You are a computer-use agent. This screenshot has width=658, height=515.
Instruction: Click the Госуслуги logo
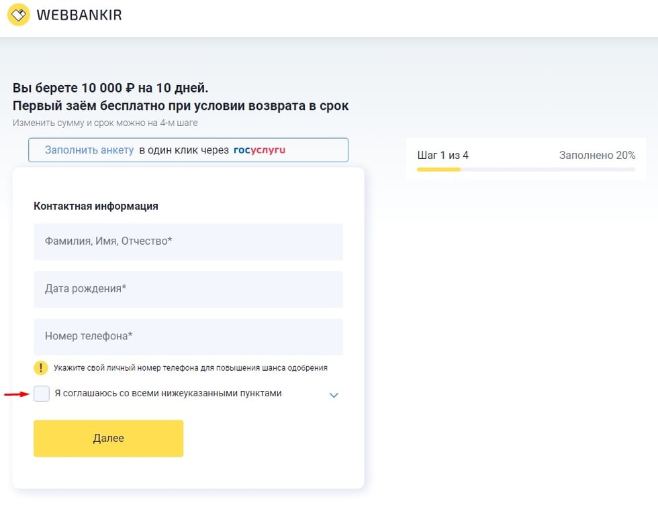[x=259, y=150]
